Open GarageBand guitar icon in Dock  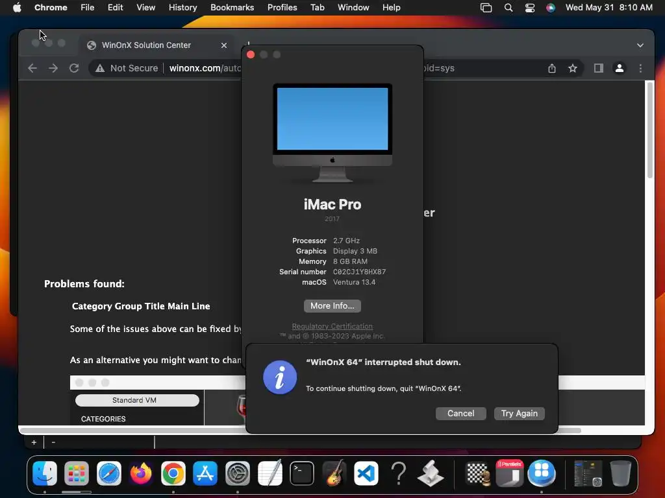click(x=334, y=473)
